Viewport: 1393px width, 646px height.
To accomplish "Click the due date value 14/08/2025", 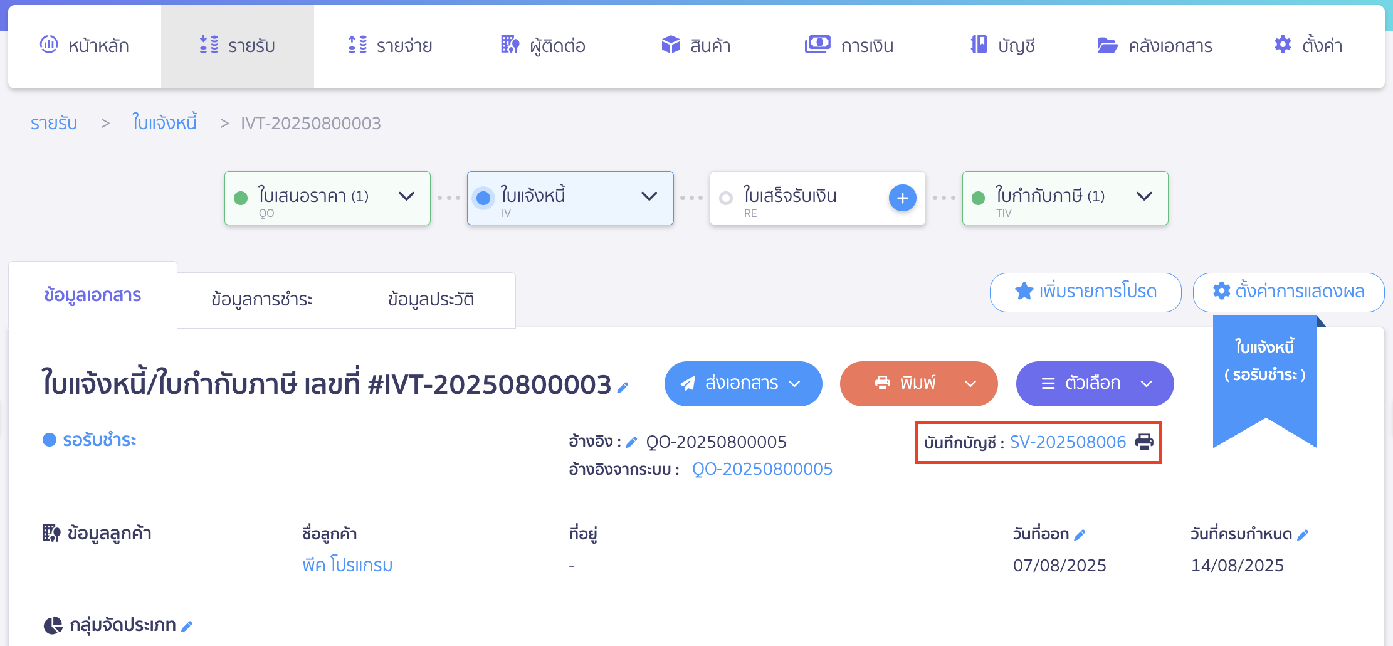I will pyautogui.click(x=1237, y=566).
